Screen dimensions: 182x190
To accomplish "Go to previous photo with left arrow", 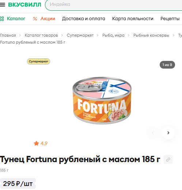I will (x=153, y=133).
